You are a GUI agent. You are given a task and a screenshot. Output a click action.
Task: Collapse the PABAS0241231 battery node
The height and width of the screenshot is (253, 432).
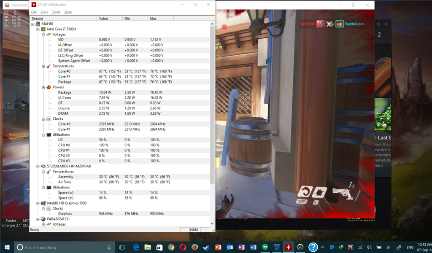38,219
